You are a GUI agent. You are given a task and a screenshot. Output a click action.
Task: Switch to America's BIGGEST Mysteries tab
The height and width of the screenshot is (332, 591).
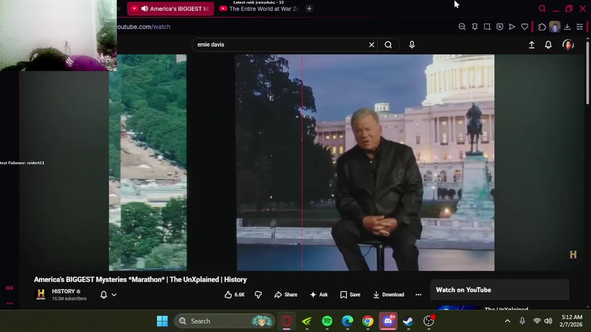pos(170,9)
